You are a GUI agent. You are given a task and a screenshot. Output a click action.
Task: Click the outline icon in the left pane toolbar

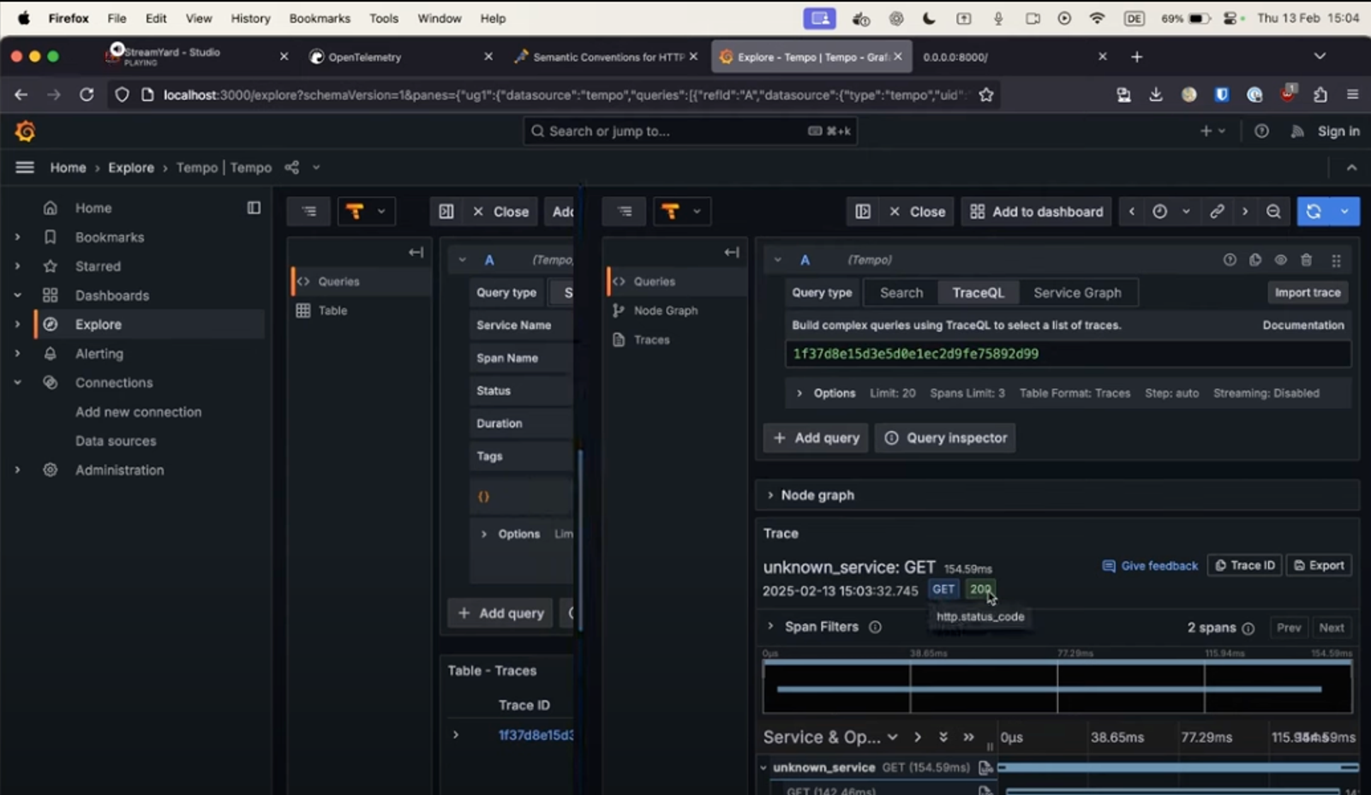click(309, 212)
